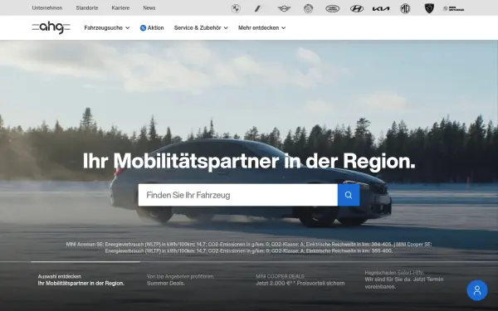Open the Karriere link
Viewport: 498px width, 311px height.
120,8
